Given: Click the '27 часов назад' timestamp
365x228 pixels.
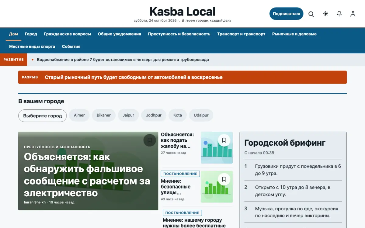Looking at the screenshot, I should (x=173, y=153).
